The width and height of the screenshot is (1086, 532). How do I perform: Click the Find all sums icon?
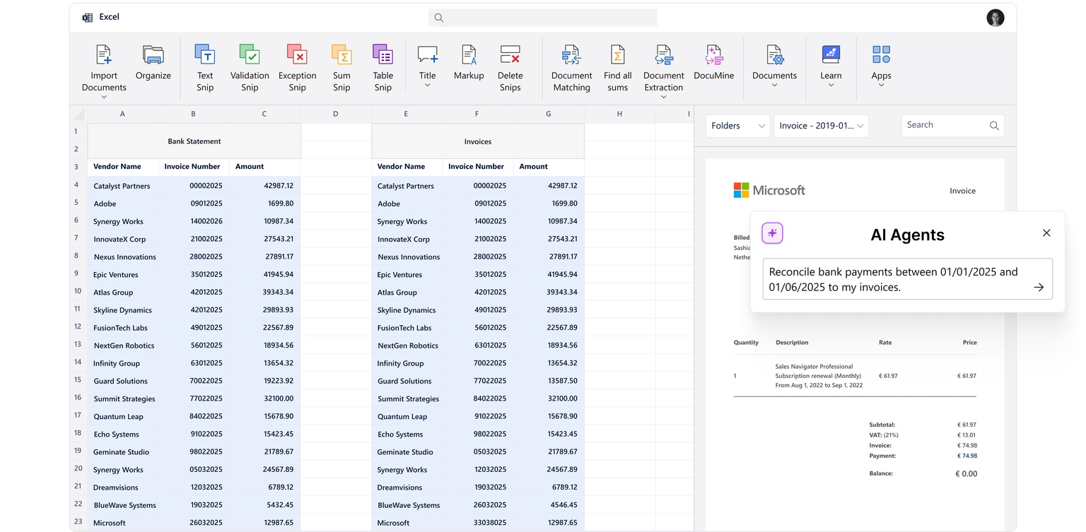click(x=617, y=55)
